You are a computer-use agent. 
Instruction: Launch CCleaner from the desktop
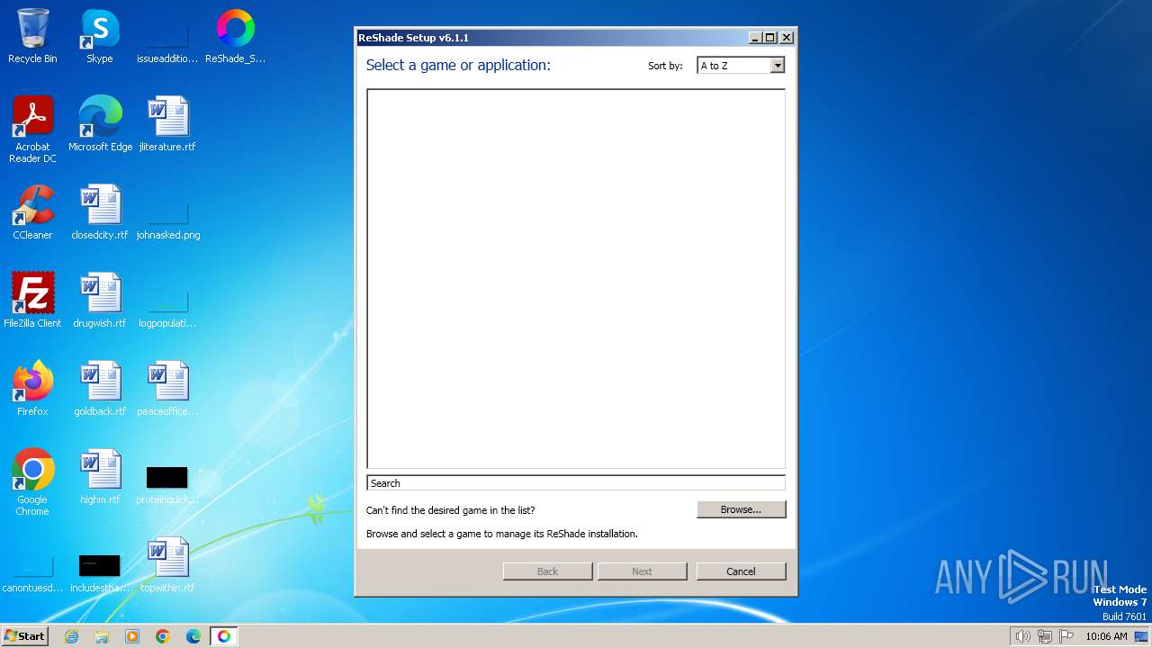pyautogui.click(x=32, y=212)
